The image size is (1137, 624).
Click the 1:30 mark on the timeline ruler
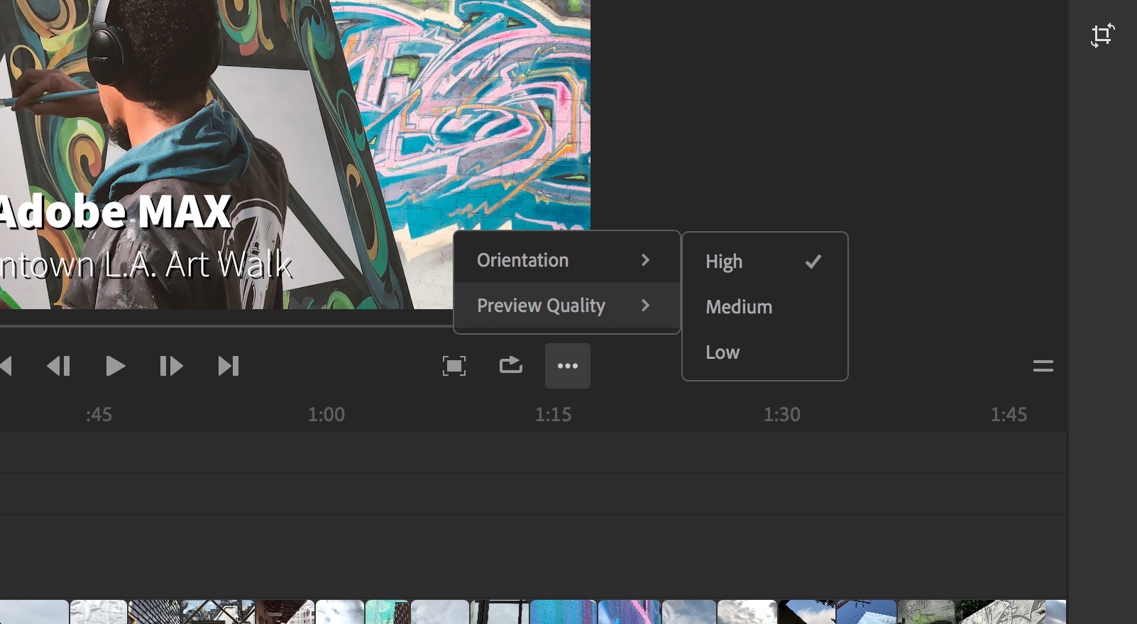pos(781,415)
